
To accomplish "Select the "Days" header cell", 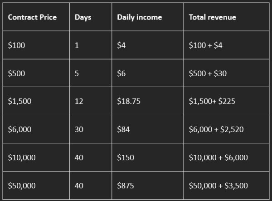I will pyautogui.click(x=83, y=18).
